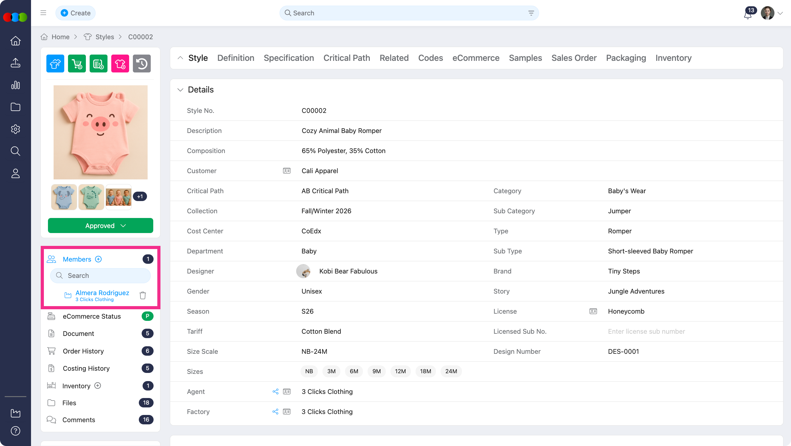This screenshot has width=791, height=446.
Task: Select the blue elephant romper thumbnail
Action: coord(64,197)
